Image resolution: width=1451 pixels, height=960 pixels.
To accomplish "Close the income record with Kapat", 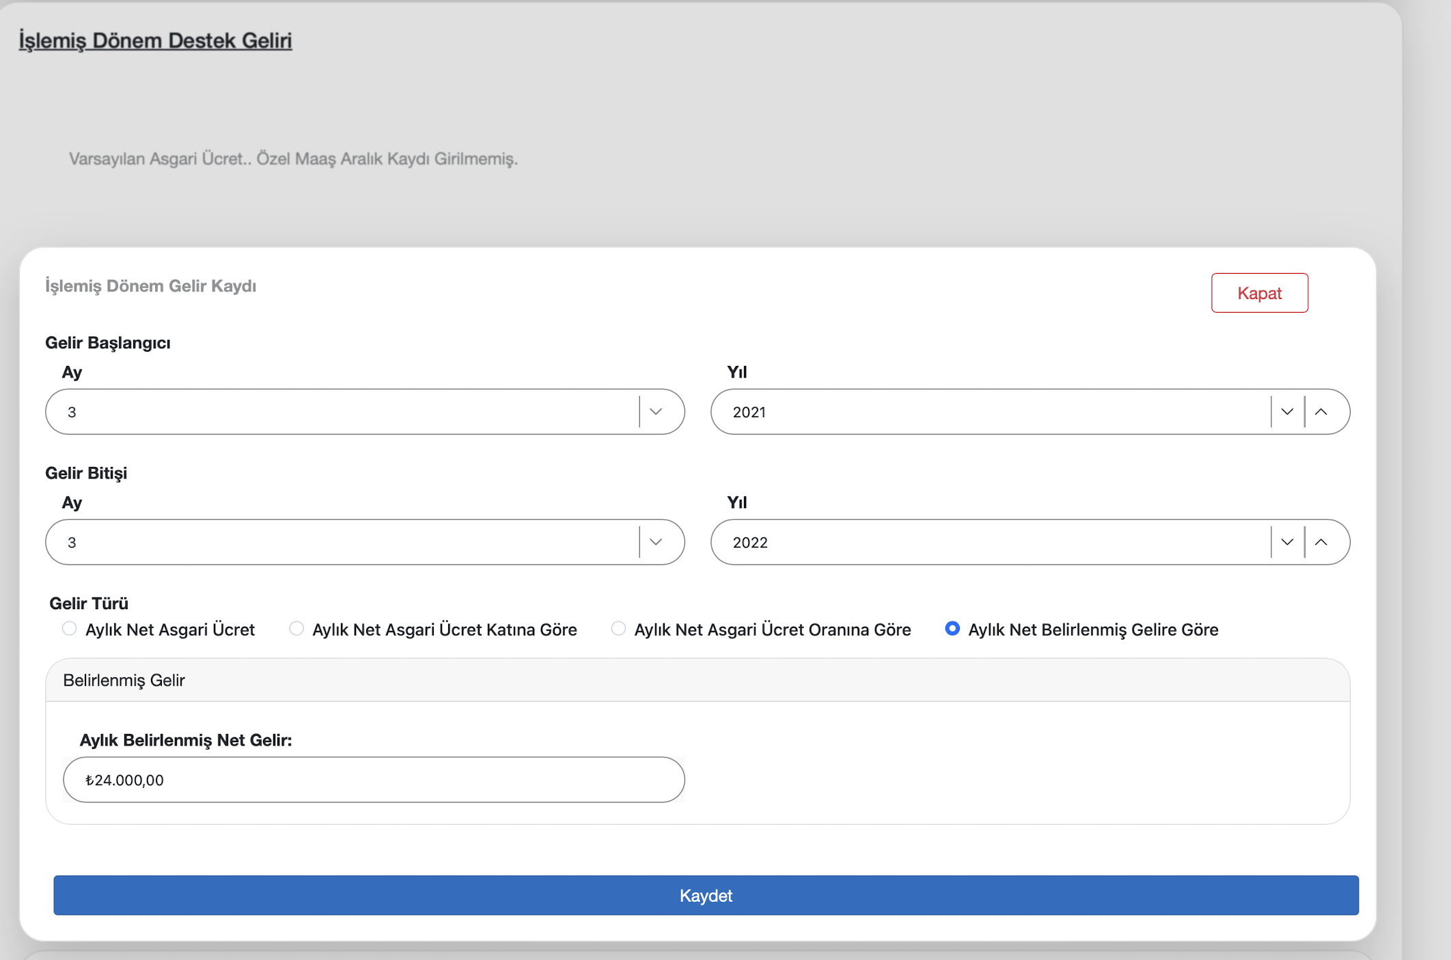I will pos(1259,293).
